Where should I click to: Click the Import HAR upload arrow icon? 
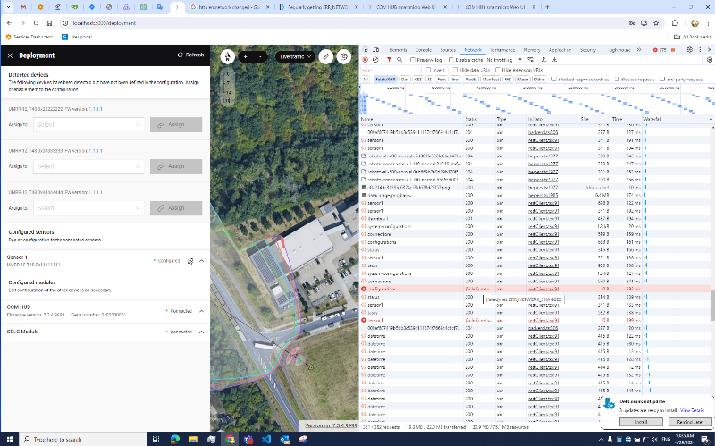[x=543, y=60]
